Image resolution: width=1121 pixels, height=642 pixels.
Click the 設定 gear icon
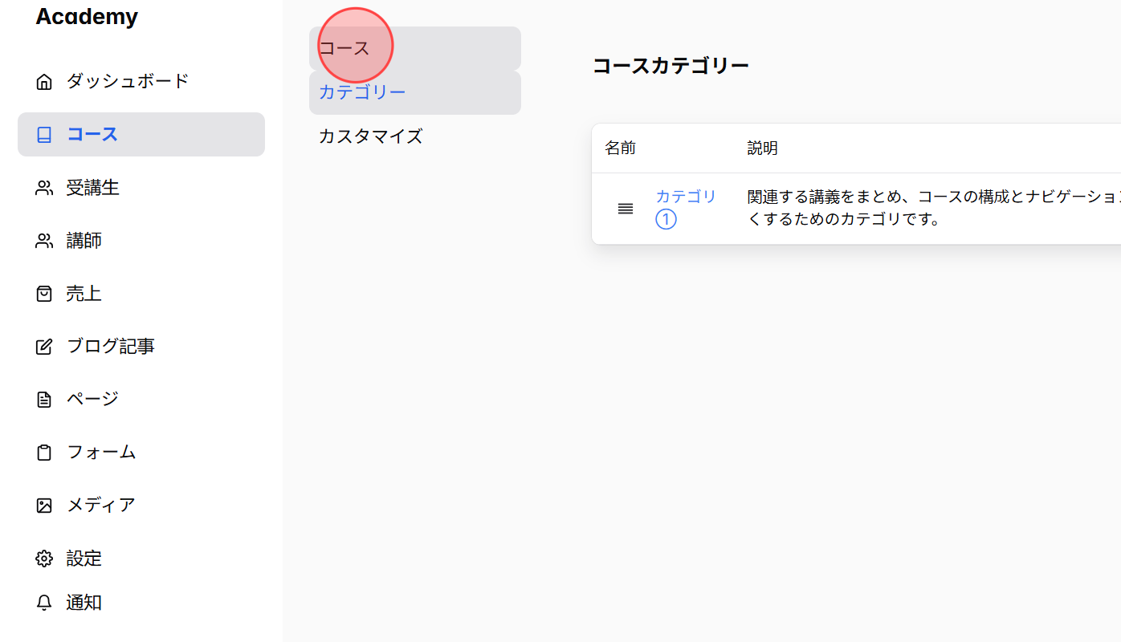tap(44, 558)
